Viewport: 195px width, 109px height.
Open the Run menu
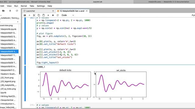click(16, 6)
